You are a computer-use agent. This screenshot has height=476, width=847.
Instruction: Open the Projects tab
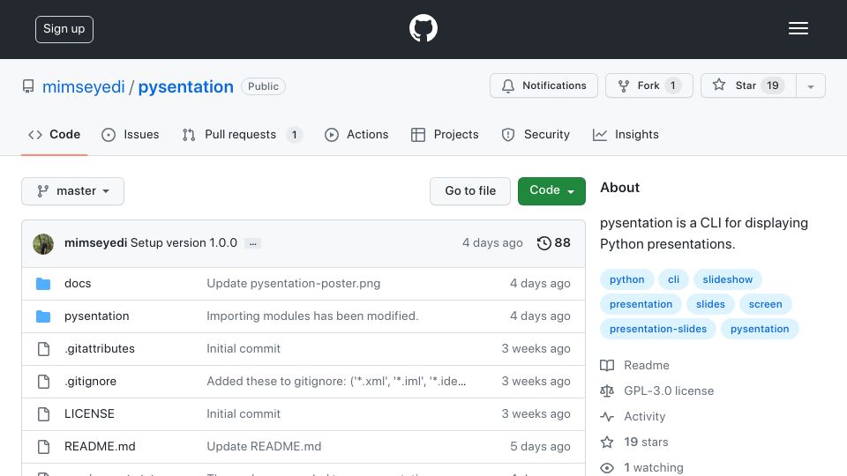(x=445, y=134)
